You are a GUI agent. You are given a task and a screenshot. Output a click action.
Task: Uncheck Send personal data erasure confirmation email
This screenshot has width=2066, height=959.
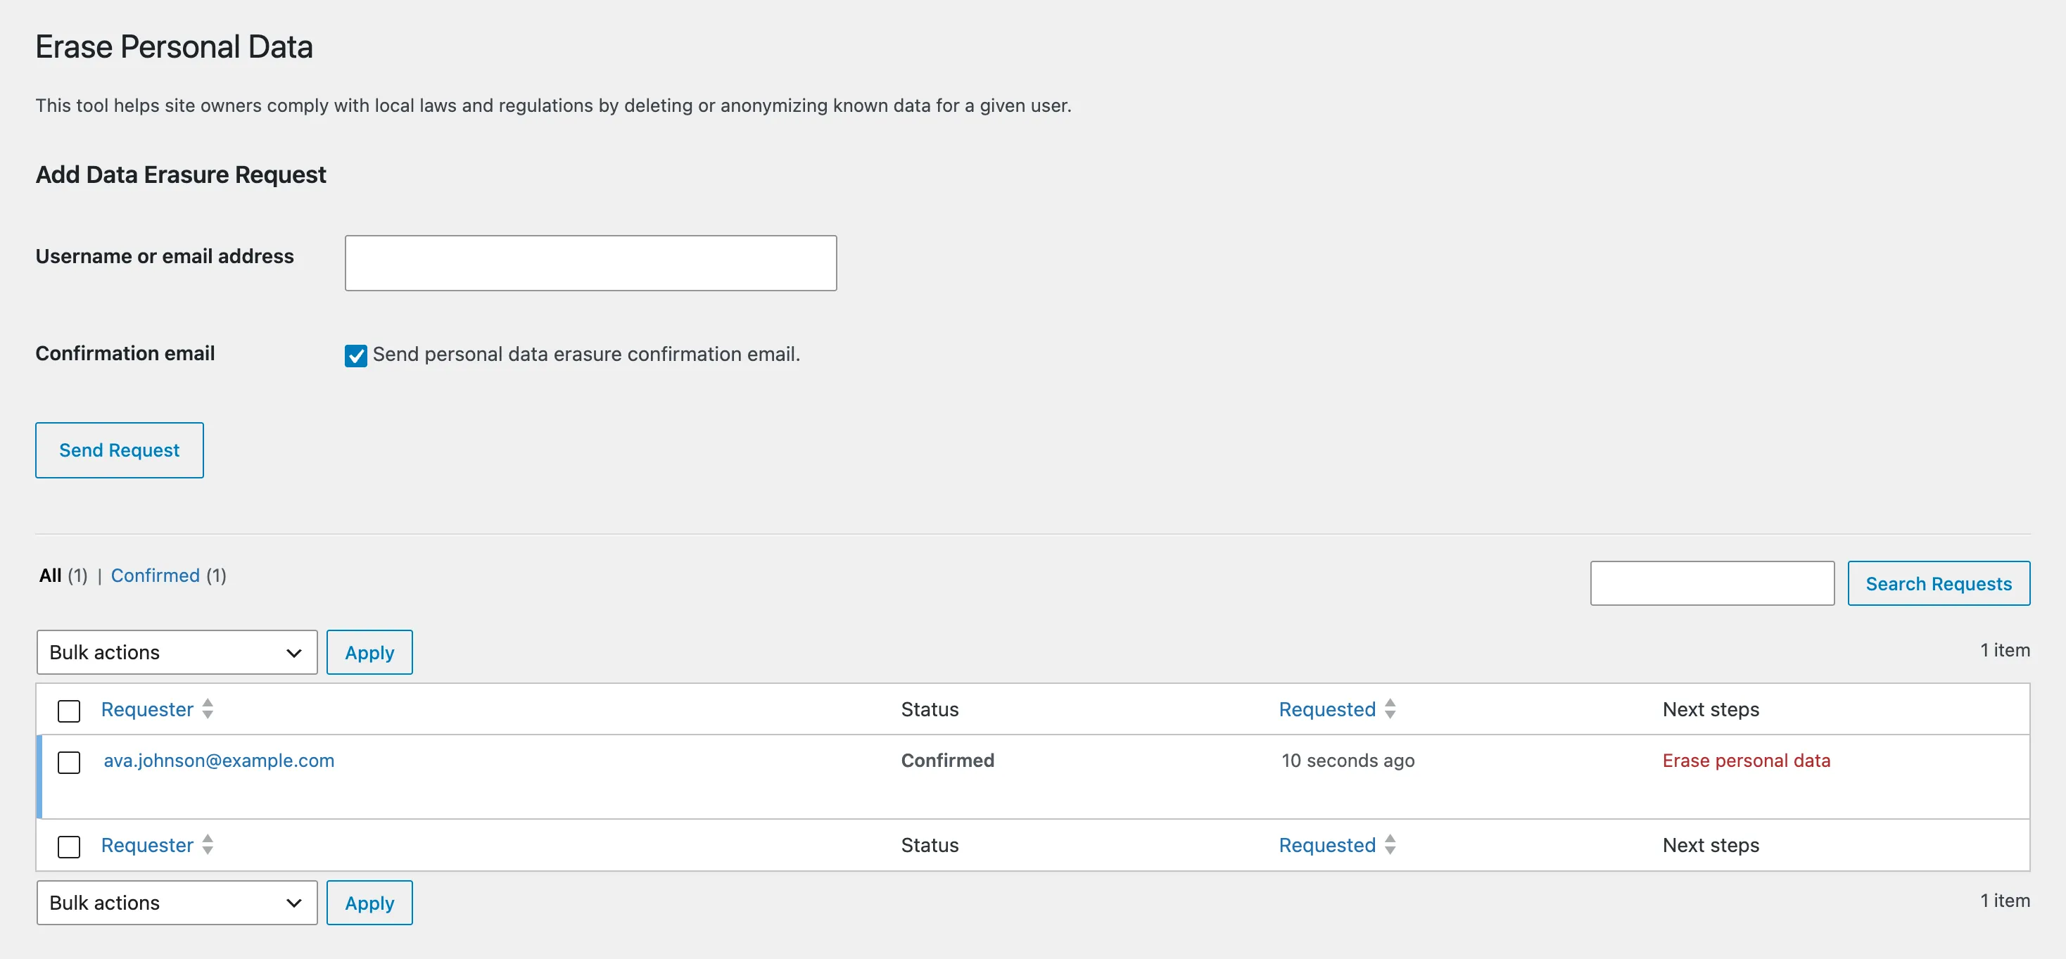[355, 355]
